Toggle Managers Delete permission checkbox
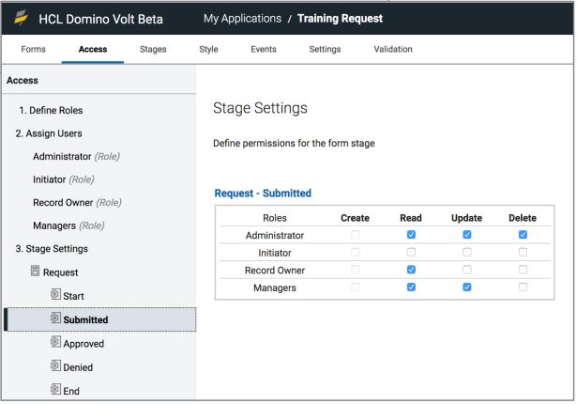This screenshot has height=404, width=577. pos(523,287)
